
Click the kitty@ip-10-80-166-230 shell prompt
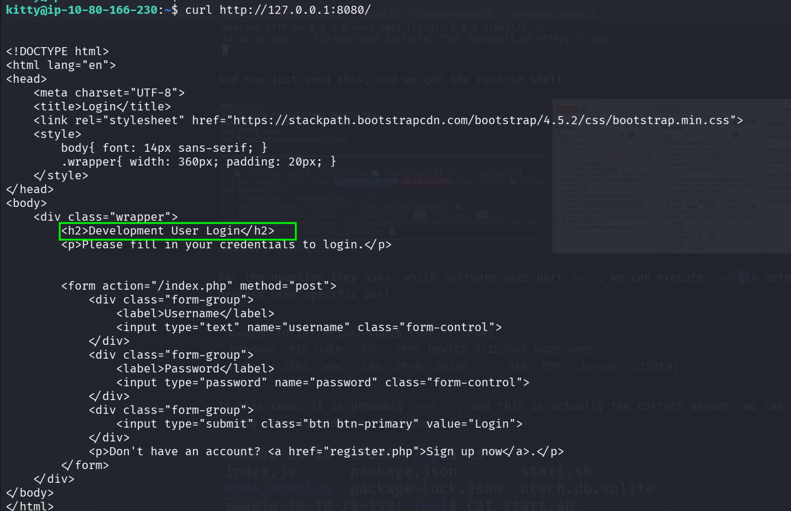click(x=81, y=10)
